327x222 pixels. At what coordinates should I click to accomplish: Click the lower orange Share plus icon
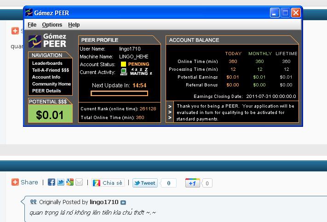coord(15,182)
